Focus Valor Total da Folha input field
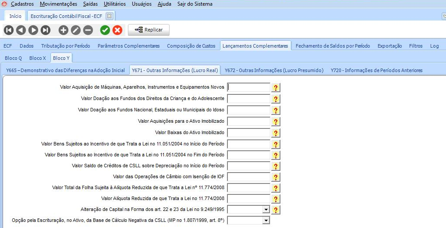Screen dimensions: 446x228 click(x=248, y=188)
